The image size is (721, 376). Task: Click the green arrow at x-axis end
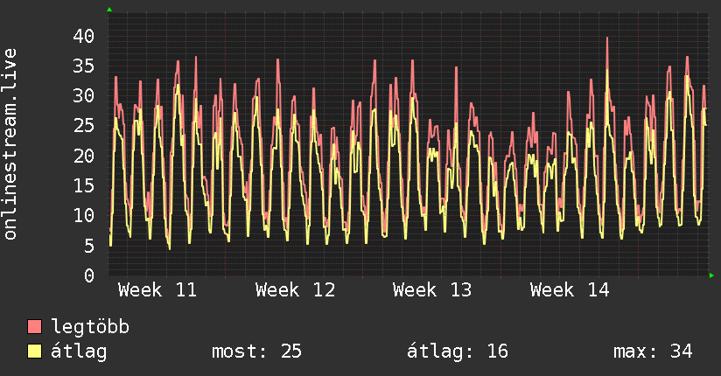tap(711, 275)
